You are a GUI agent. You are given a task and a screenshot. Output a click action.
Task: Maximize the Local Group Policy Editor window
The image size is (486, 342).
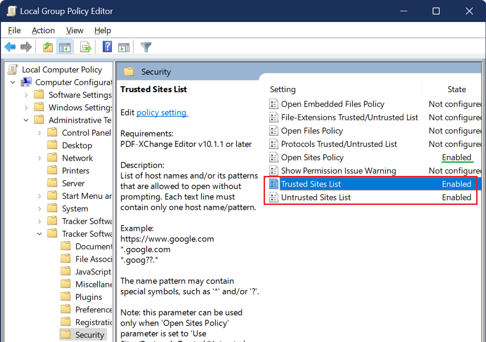[436, 11]
